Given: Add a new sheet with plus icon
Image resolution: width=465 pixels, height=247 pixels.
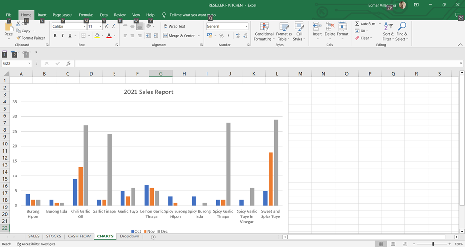Looking at the screenshot, I should pyautogui.click(x=153, y=237).
